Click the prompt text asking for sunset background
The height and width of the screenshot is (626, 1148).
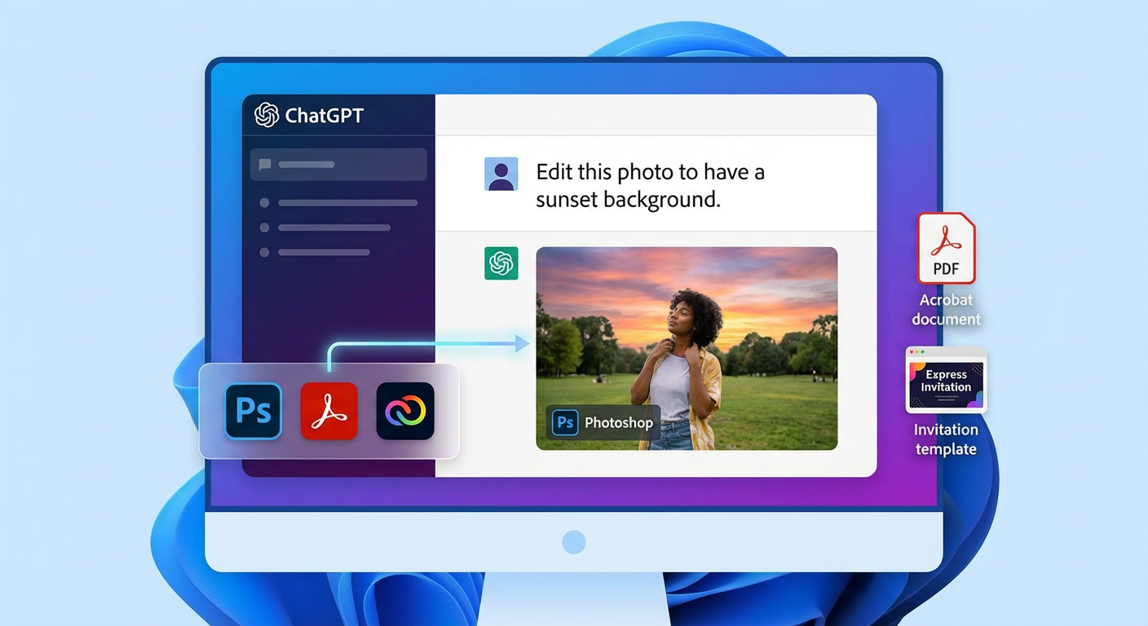pos(650,184)
